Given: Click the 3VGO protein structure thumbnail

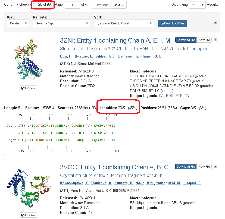Looking at the screenshot, I should click(29, 188).
